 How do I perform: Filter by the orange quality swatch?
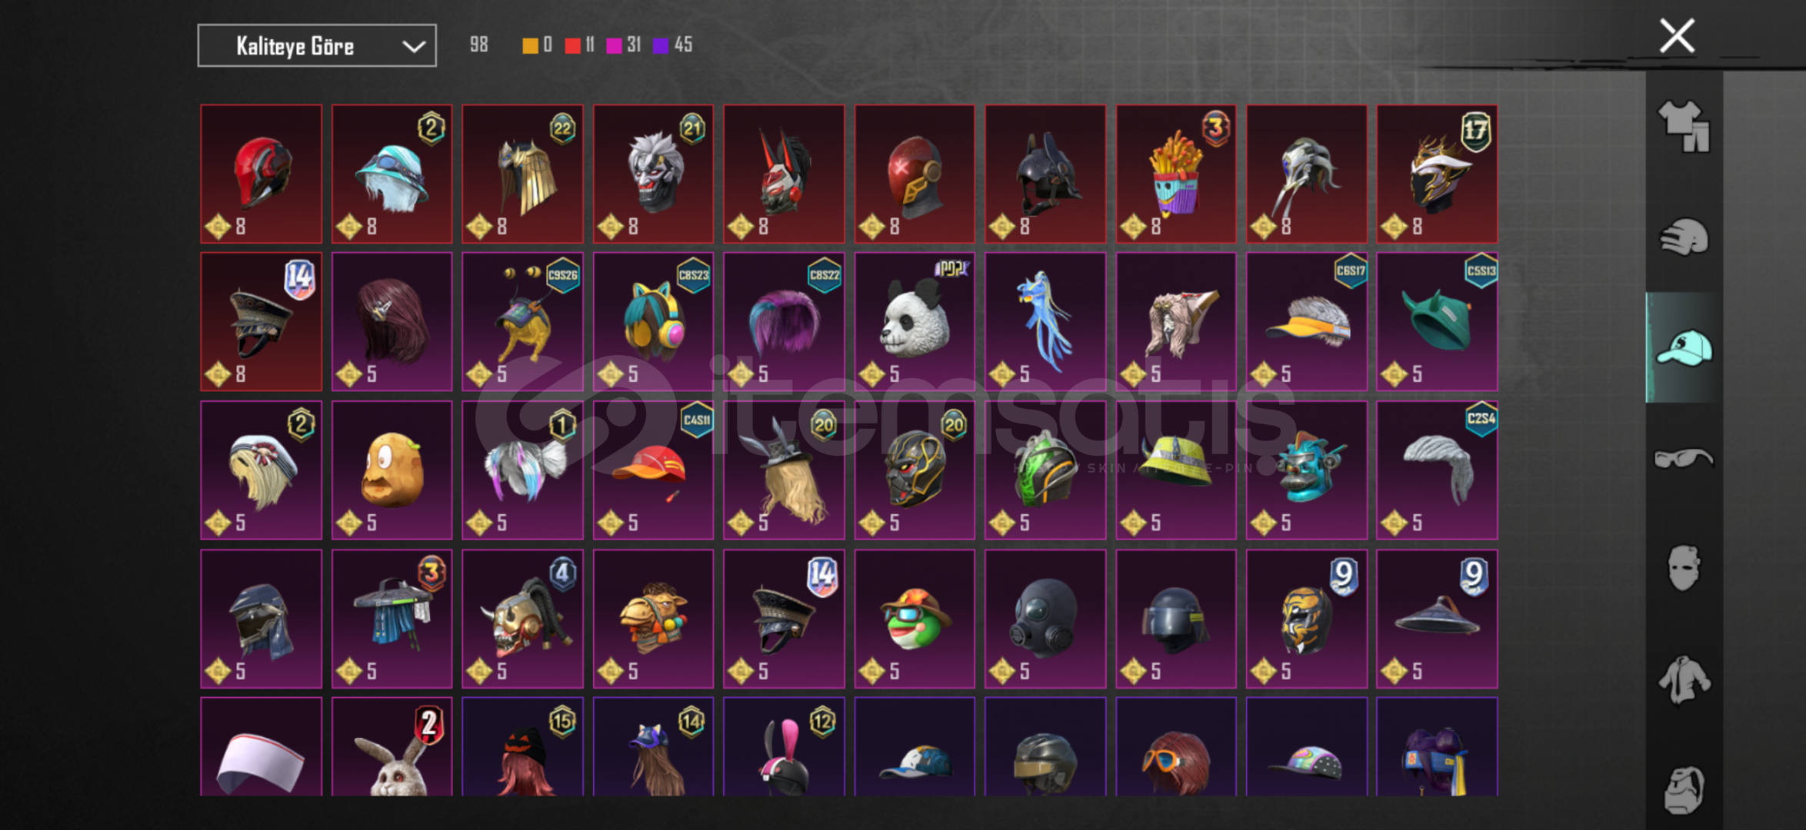tap(530, 45)
